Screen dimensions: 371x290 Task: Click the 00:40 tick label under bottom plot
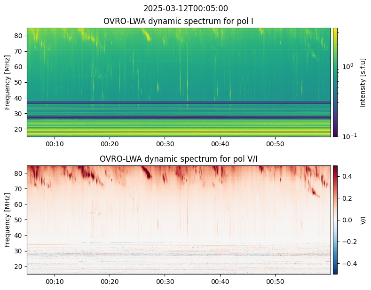220,282
